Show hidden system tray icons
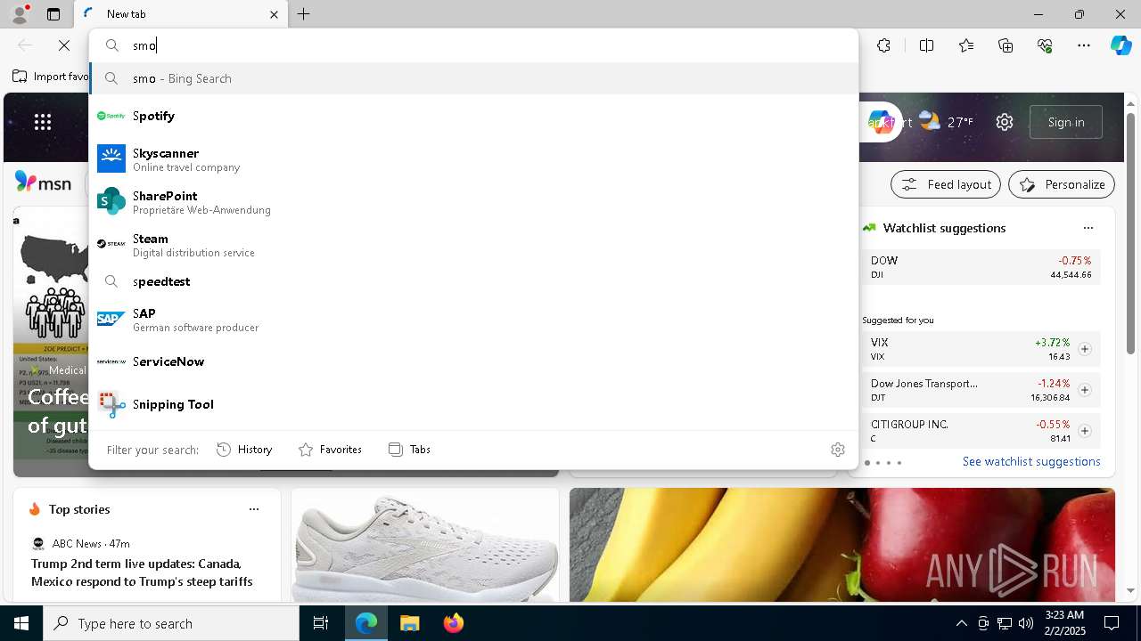The height and width of the screenshot is (641, 1141). 961,623
